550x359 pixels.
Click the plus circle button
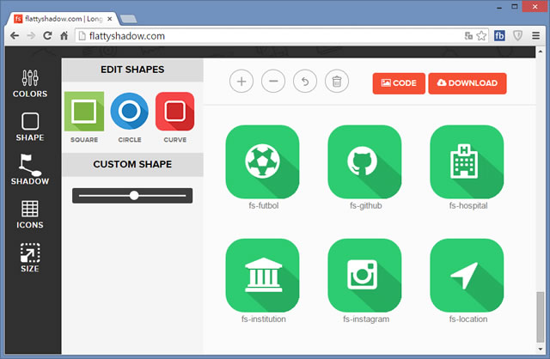click(x=241, y=82)
